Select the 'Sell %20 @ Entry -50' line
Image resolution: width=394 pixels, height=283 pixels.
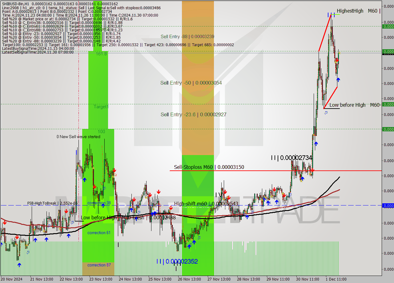click(61, 37)
